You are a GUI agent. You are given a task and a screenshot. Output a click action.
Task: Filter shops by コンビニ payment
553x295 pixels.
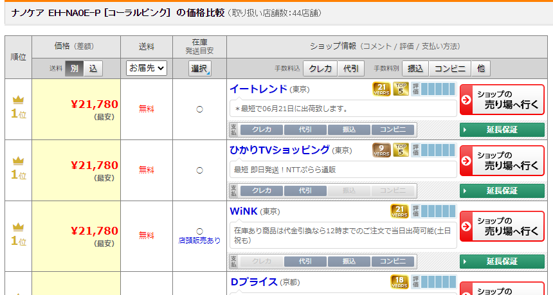[449, 68]
